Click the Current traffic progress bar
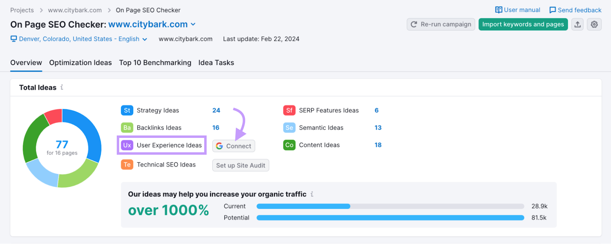The height and width of the screenshot is (244, 611). coord(390,206)
